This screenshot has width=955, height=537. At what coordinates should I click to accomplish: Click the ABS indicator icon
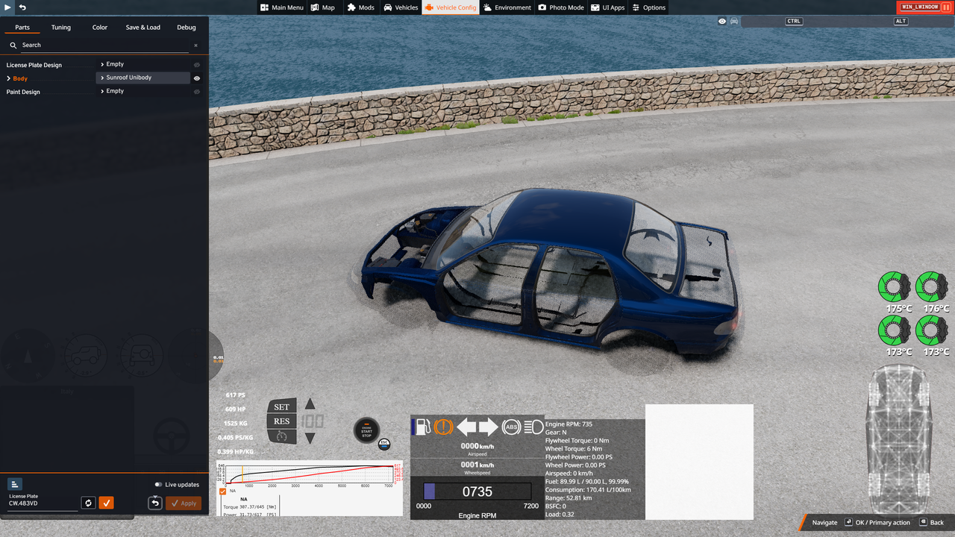tap(511, 427)
